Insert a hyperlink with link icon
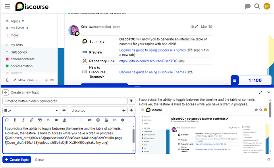 click(x=32, y=120)
